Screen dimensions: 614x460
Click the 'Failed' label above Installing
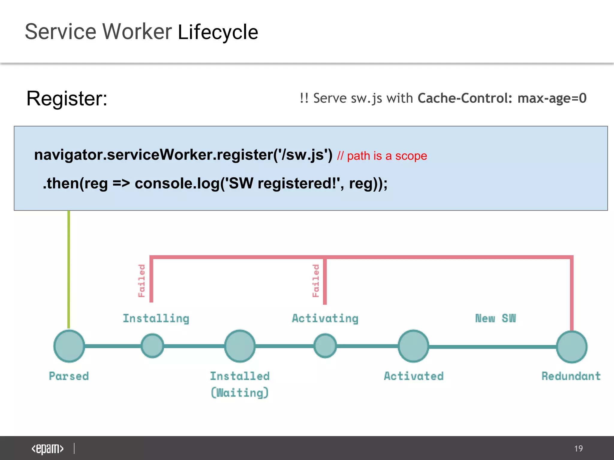[141, 281]
